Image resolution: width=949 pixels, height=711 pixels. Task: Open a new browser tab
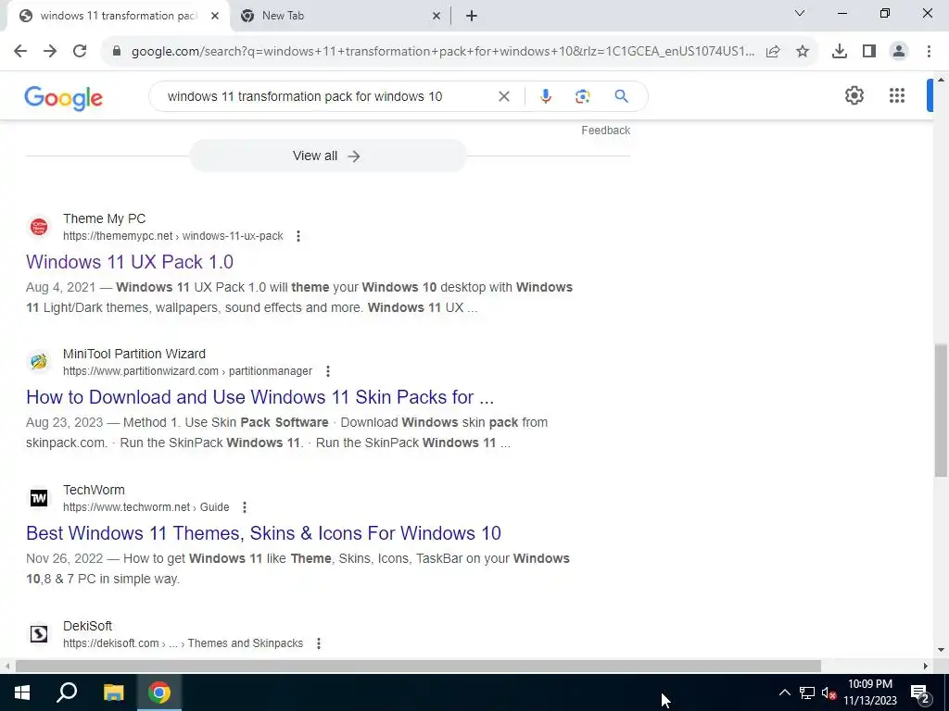point(472,17)
